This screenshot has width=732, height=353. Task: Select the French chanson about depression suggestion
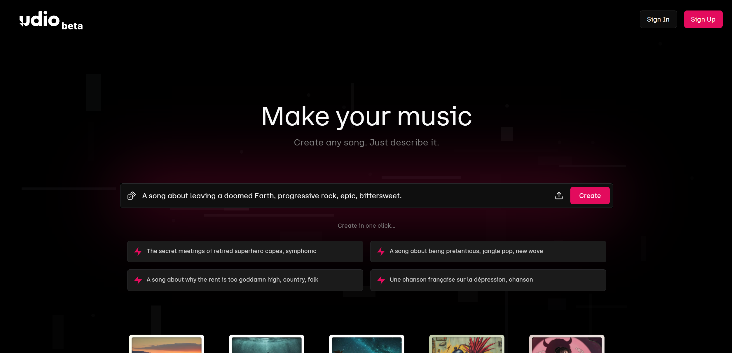[488, 280]
